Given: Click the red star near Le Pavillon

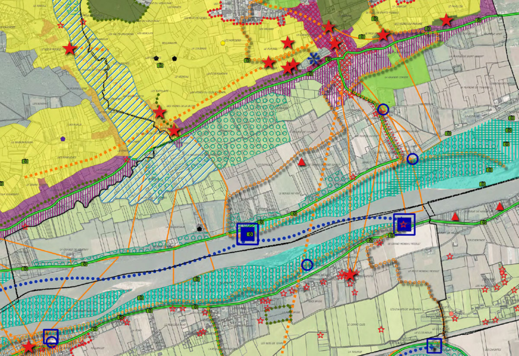Looking at the screenshot, I should click(446, 20).
